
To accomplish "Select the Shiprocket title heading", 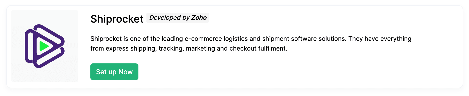I will point(117,19).
